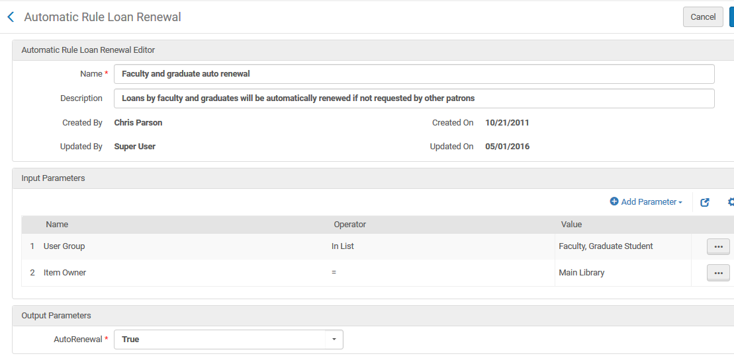
Task: Click the Value column header
Action: (x=571, y=225)
